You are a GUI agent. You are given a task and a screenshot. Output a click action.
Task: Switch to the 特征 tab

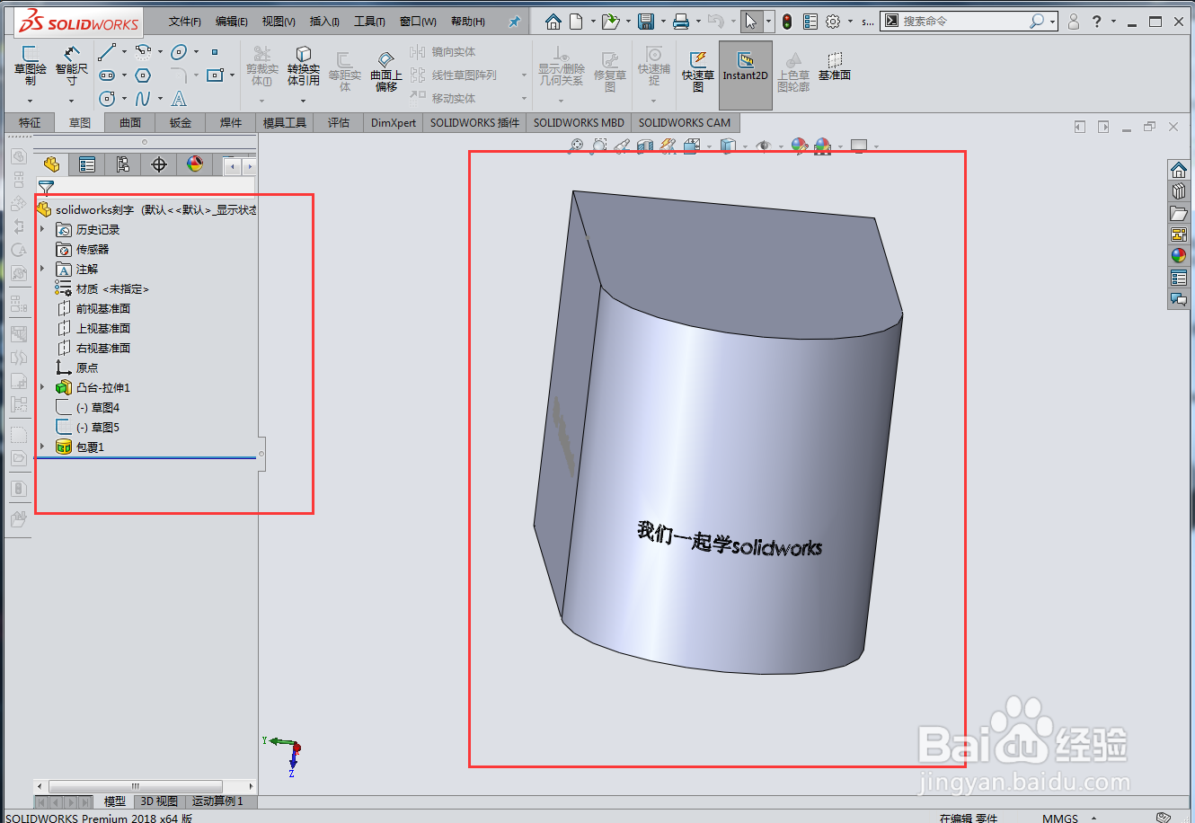click(x=30, y=123)
